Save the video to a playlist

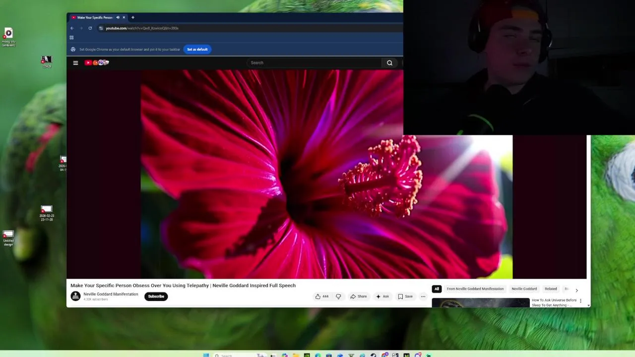point(405,297)
